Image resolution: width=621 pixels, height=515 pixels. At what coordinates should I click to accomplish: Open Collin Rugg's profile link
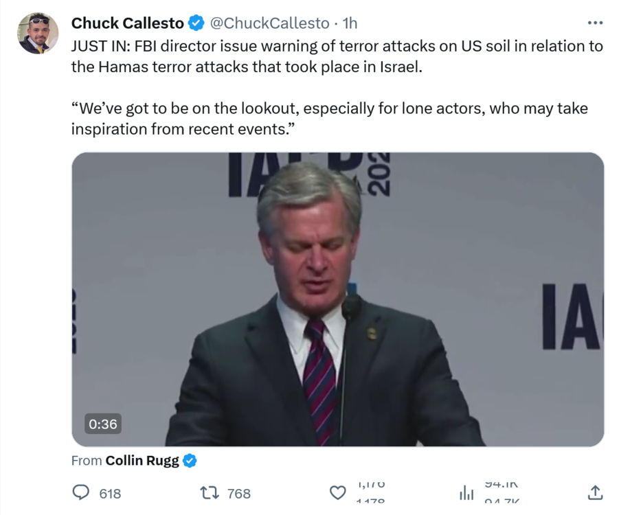pyautogui.click(x=142, y=461)
